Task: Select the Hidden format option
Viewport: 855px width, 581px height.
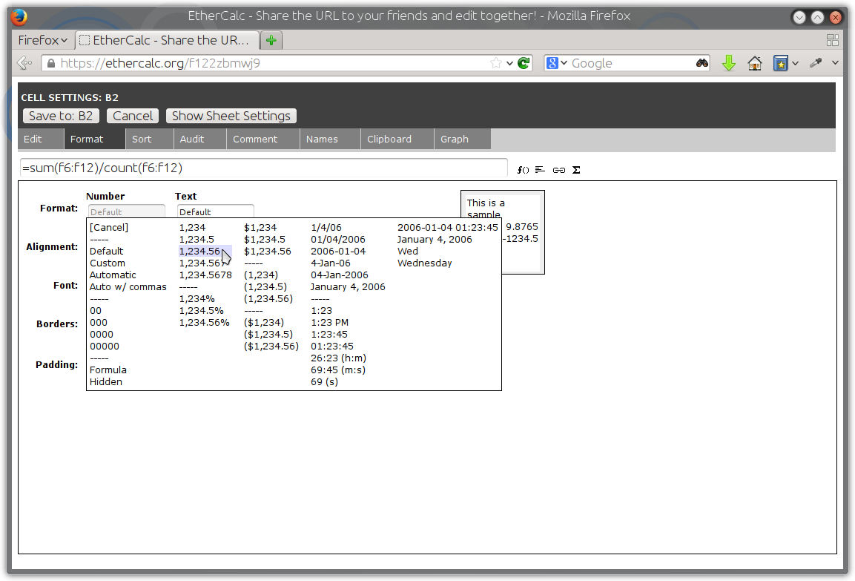Action: tap(106, 382)
